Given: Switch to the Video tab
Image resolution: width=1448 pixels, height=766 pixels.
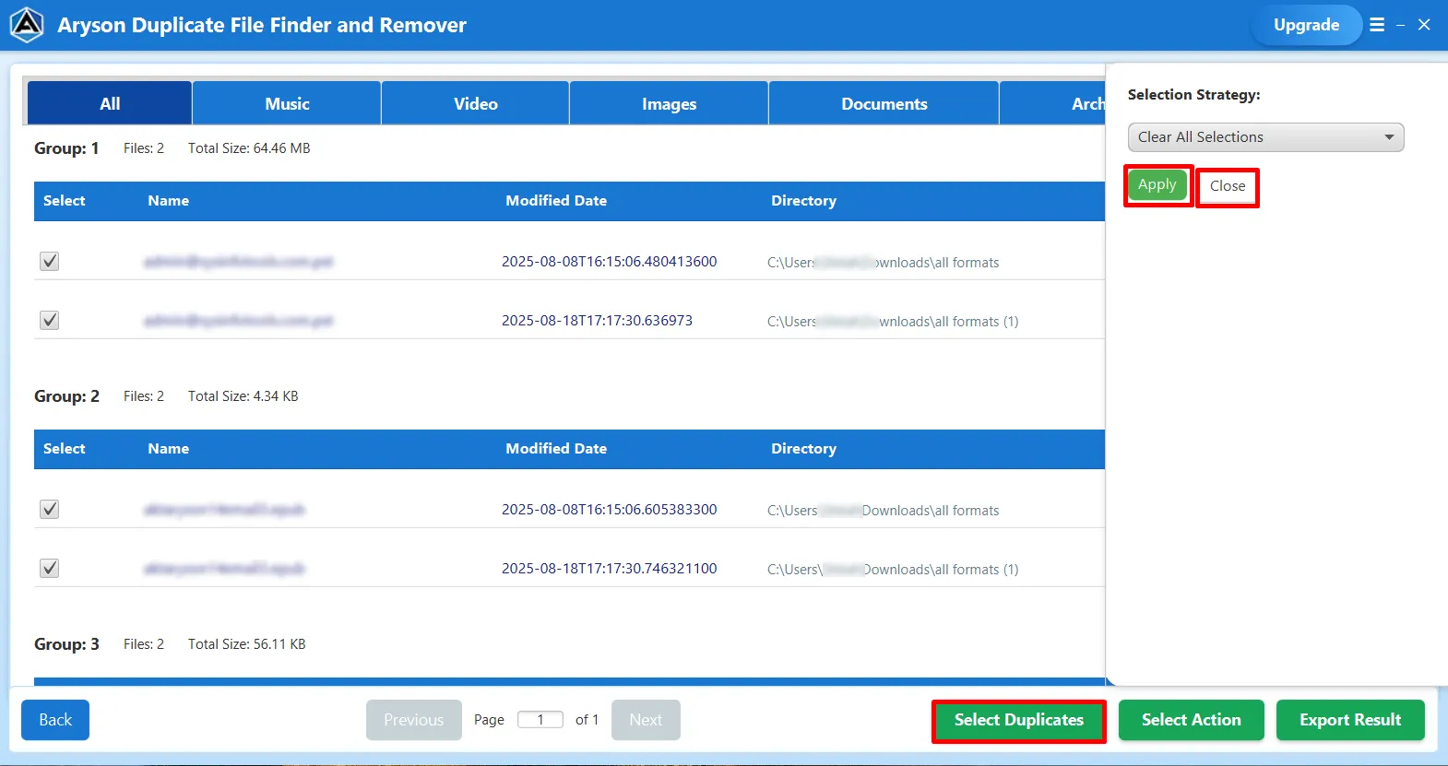Looking at the screenshot, I should 475,104.
